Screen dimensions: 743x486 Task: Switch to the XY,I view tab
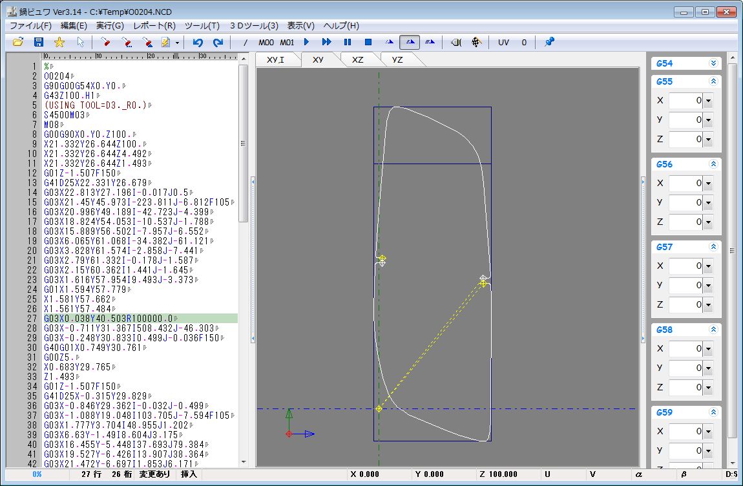click(x=275, y=59)
